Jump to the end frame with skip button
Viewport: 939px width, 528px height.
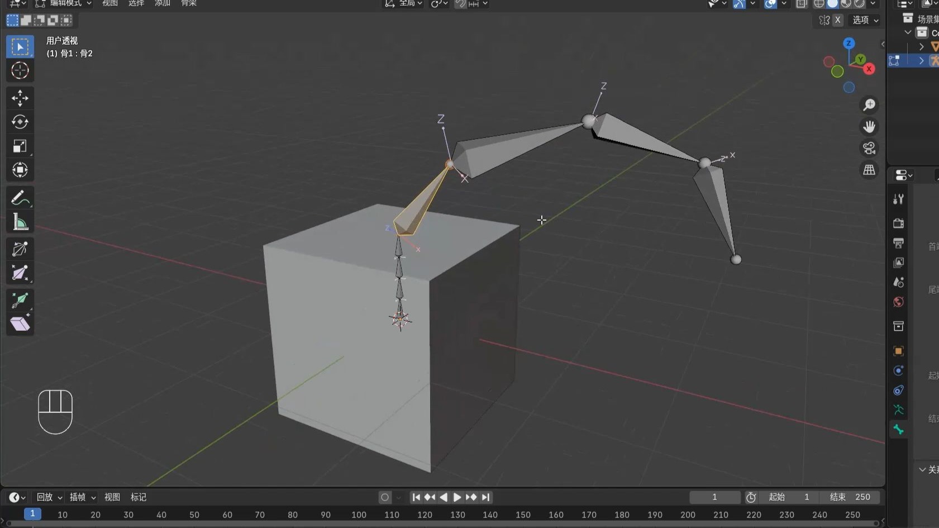486,497
